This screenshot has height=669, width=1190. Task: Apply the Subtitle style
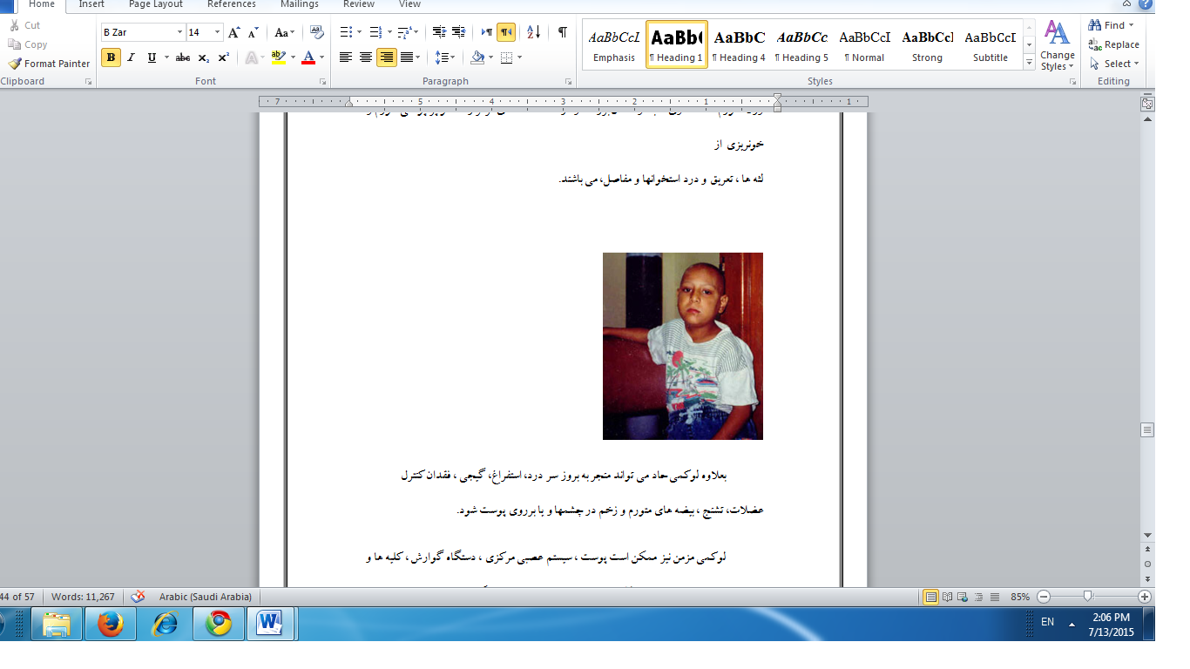(991, 45)
